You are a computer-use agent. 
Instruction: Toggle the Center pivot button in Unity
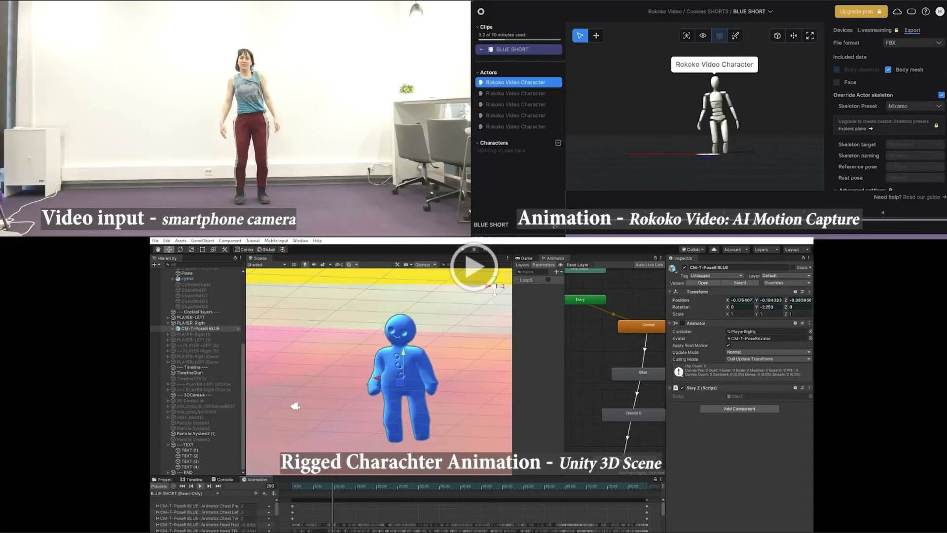(x=244, y=250)
